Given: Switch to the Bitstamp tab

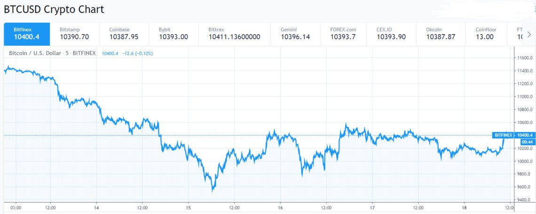Looking at the screenshot, I should 74,33.
